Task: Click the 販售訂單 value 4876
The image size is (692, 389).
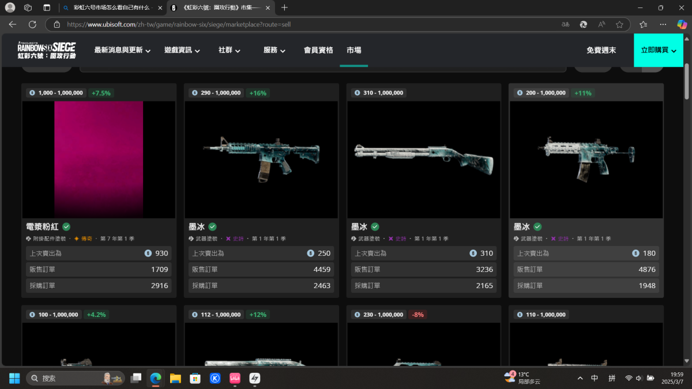Action: tap(647, 269)
